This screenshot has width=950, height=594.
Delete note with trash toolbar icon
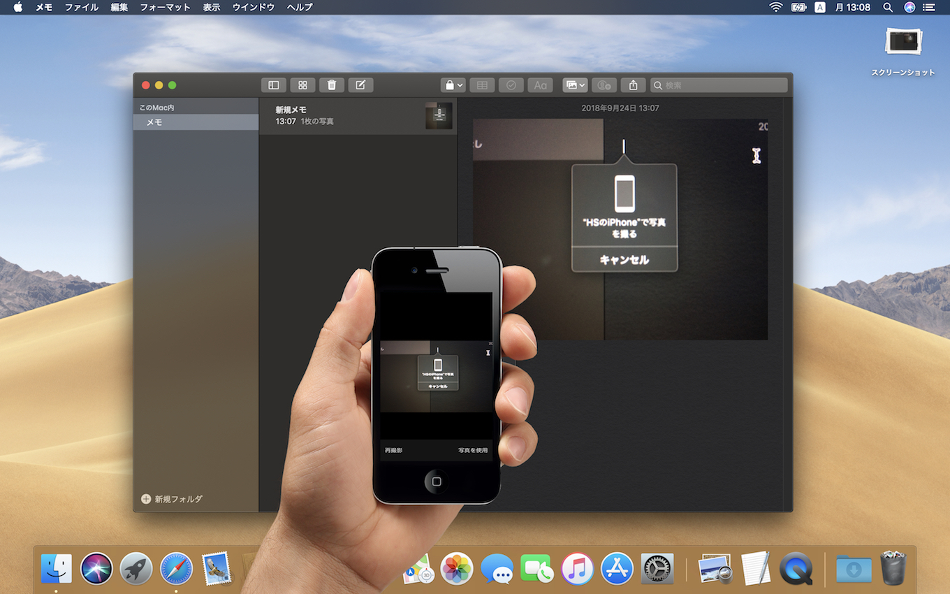(x=332, y=85)
